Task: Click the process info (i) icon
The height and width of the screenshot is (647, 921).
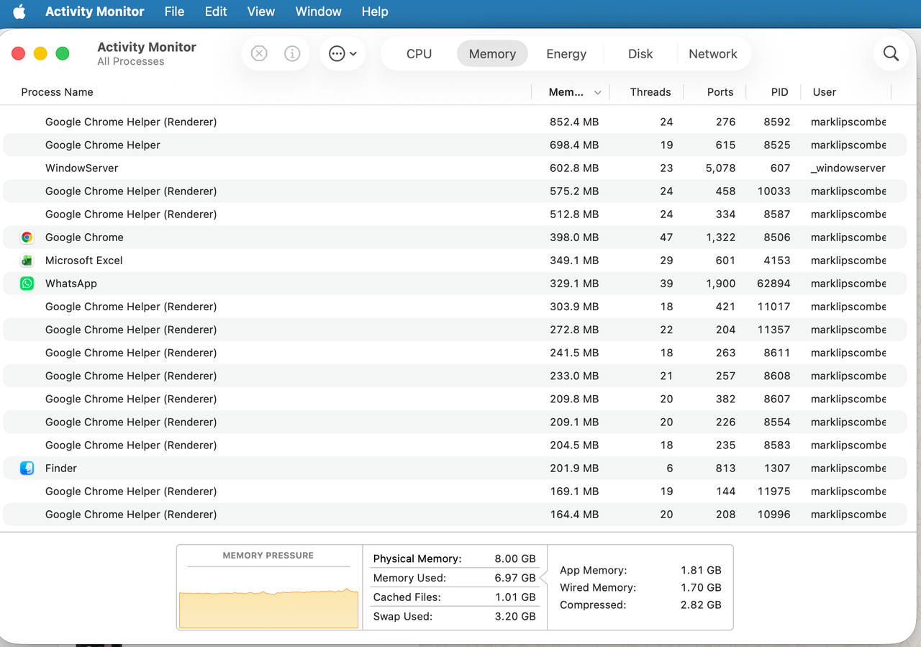Action: click(x=292, y=53)
